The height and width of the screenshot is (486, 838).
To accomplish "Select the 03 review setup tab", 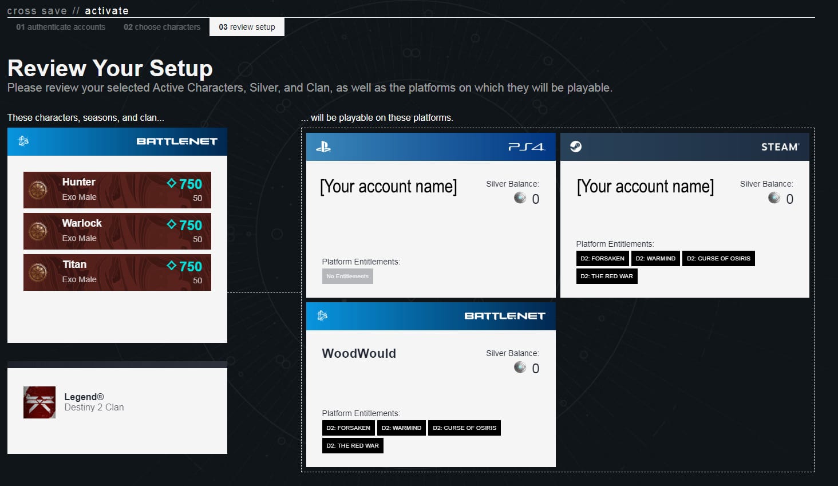I will pos(247,27).
